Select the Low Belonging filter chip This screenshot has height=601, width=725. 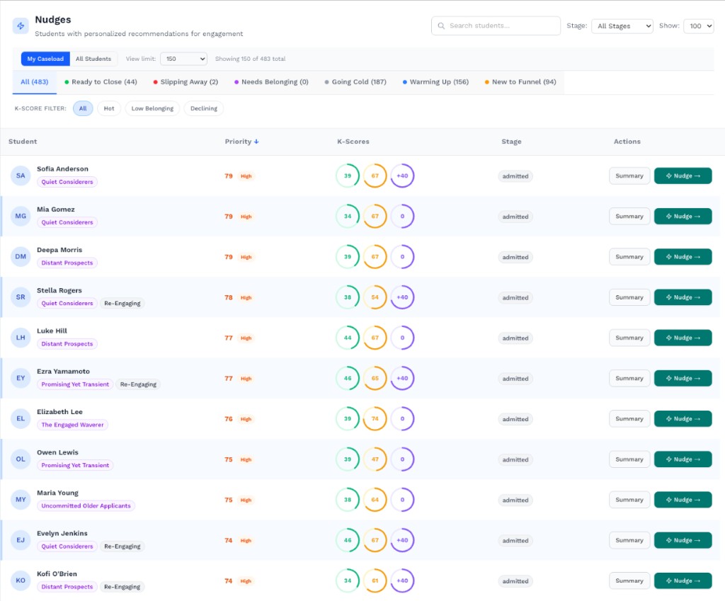click(152, 108)
